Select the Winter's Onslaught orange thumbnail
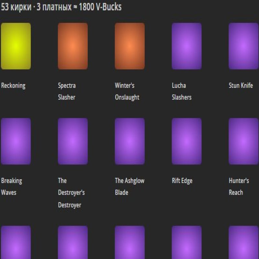This screenshot has width=259, height=259. click(129, 45)
